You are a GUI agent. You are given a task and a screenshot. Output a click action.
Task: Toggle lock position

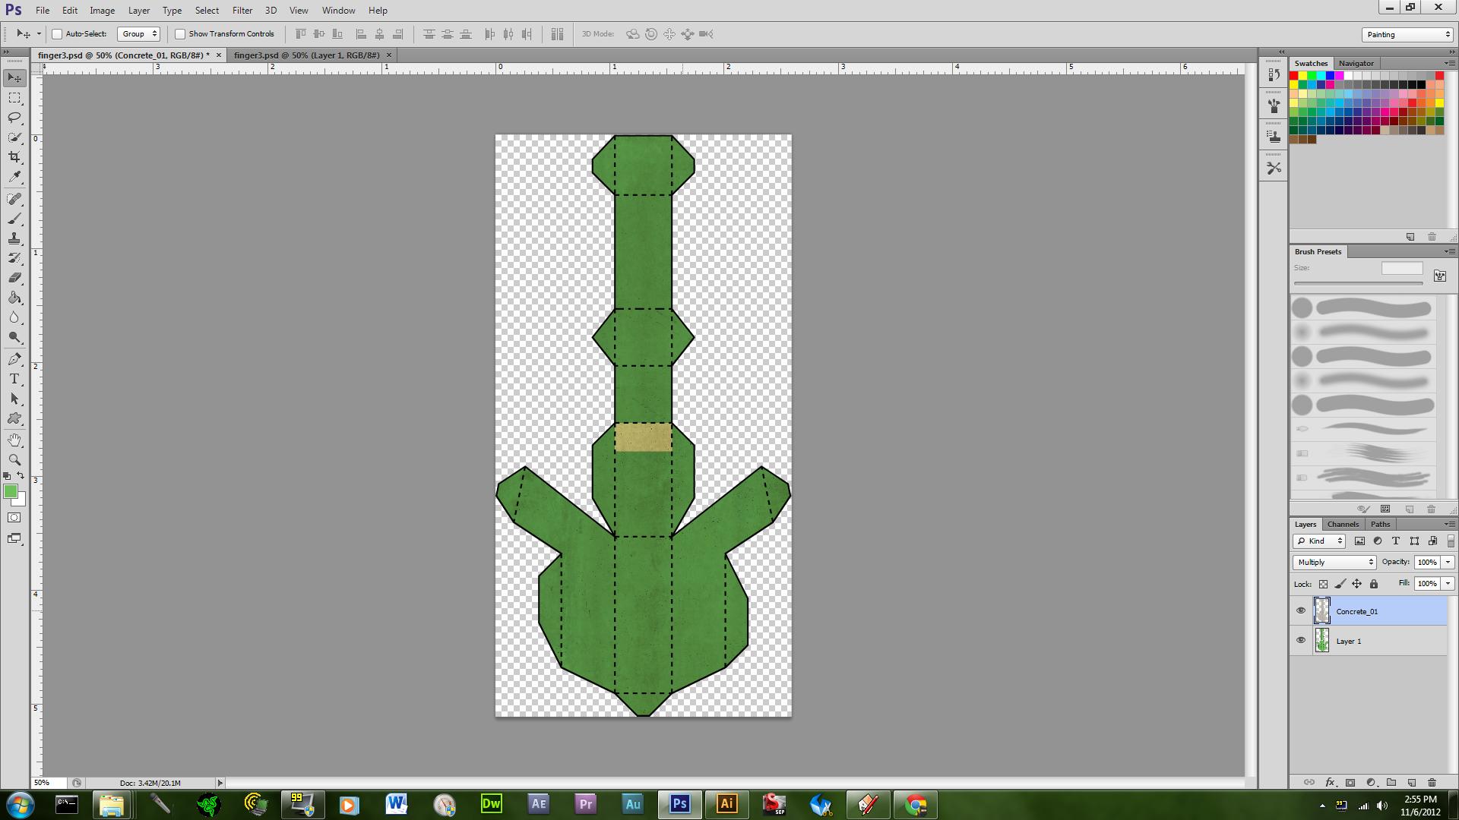point(1357,584)
